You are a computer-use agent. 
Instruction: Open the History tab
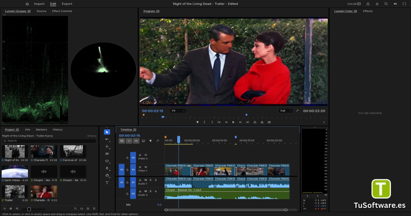(x=58, y=130)
